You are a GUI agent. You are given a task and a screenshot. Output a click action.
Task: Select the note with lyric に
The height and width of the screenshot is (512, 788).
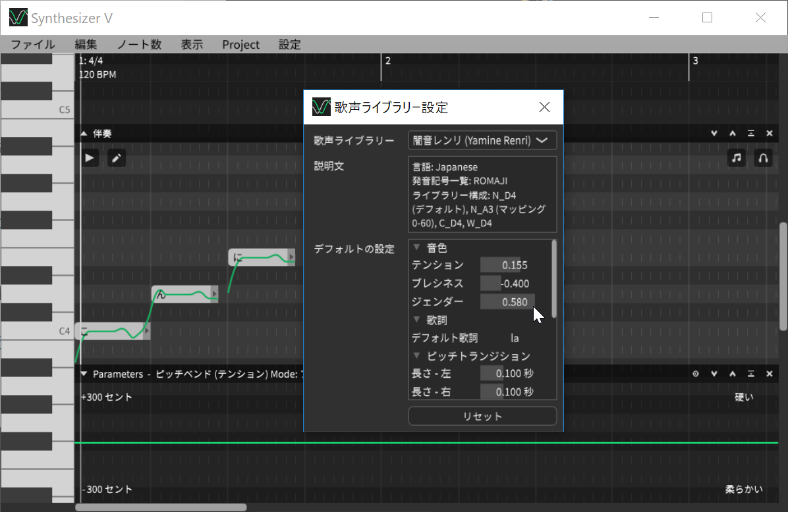tap(262, 257)
